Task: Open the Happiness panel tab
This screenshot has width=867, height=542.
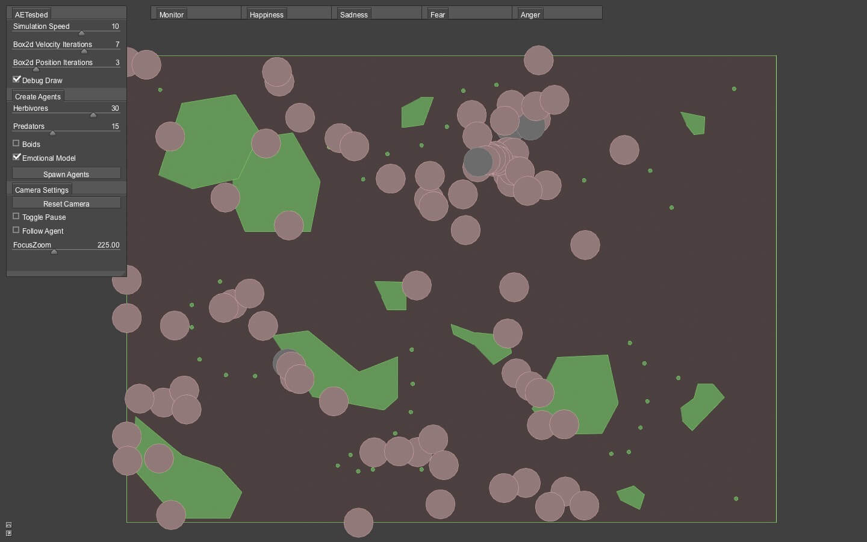Action: 266,14
